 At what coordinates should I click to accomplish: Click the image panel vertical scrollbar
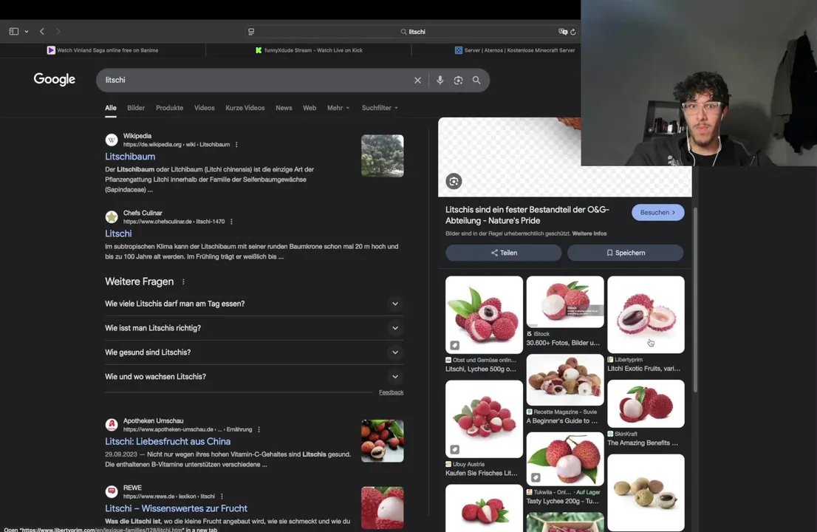[x=695, y=299]
